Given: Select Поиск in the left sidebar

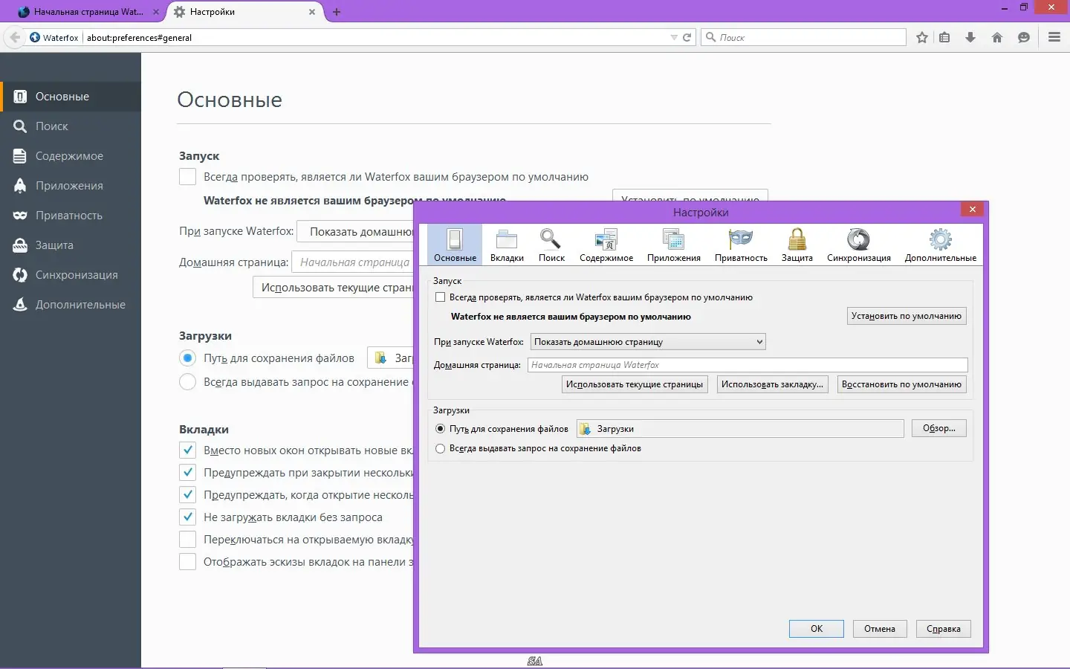Looking at the screenshot, I should tap(71, 126).
